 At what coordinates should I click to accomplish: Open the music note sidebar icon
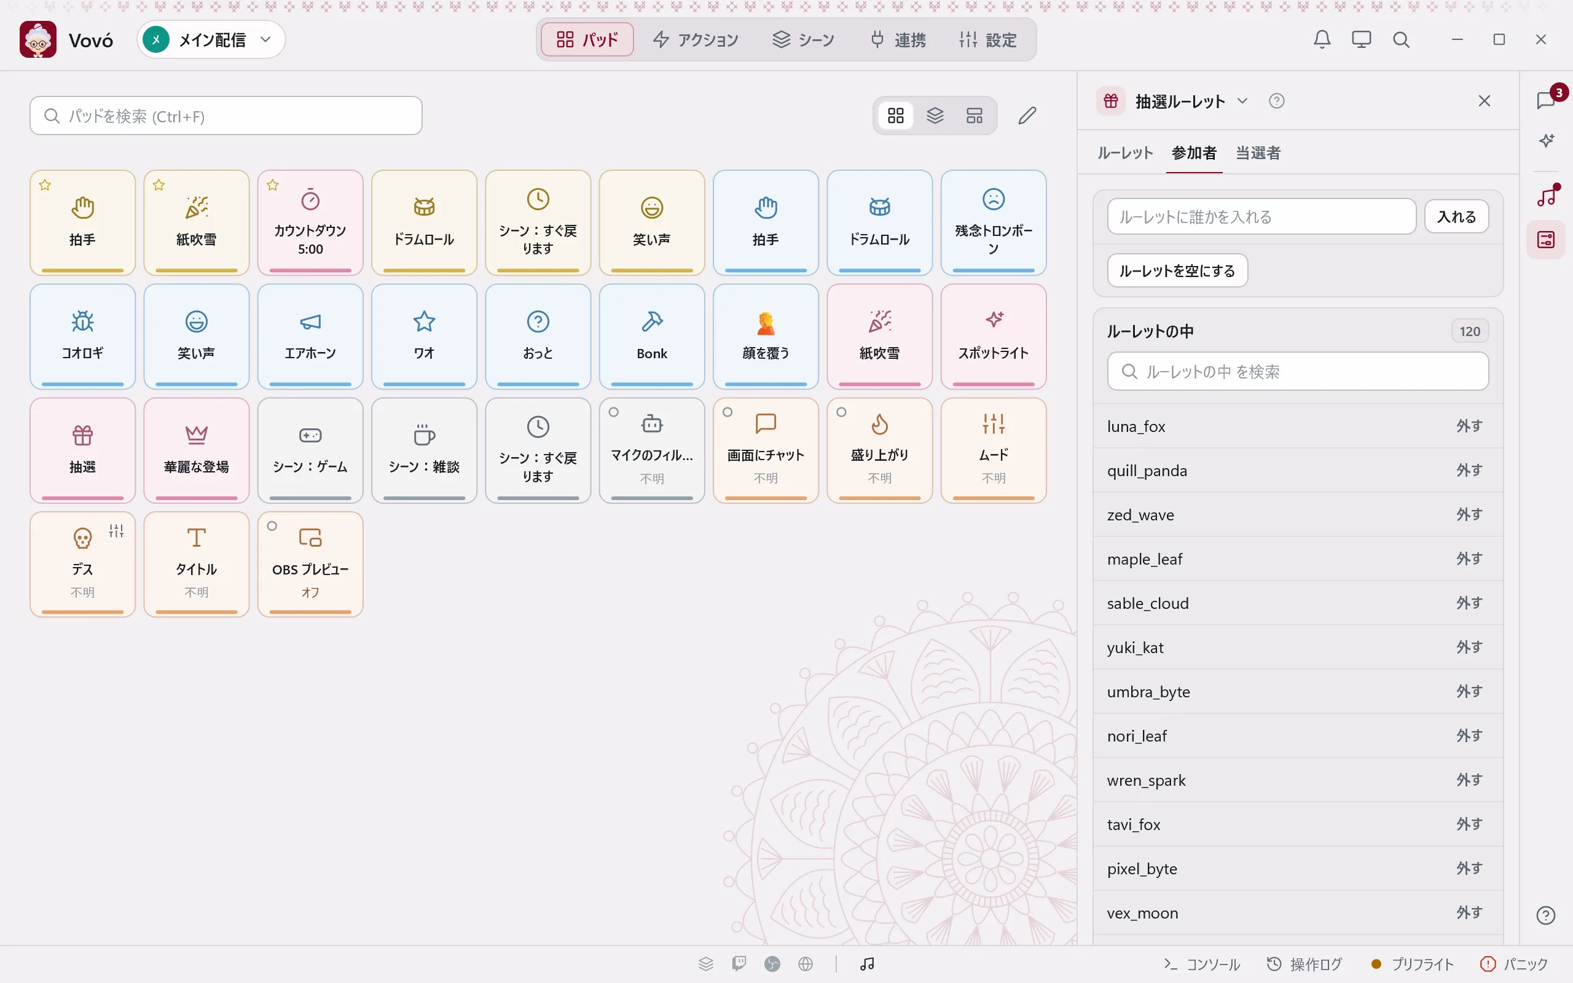click(x=1547, y=196)
